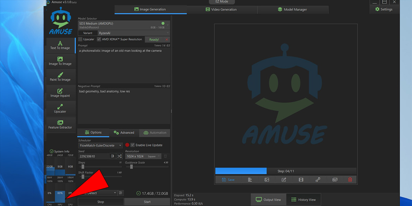Screen dimensions: 412x206
Task: Select the Advanced tab
Action: coord(124,133)
